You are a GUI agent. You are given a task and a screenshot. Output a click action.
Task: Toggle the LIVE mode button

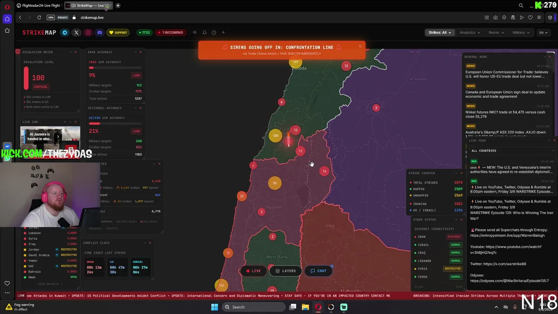253,271
